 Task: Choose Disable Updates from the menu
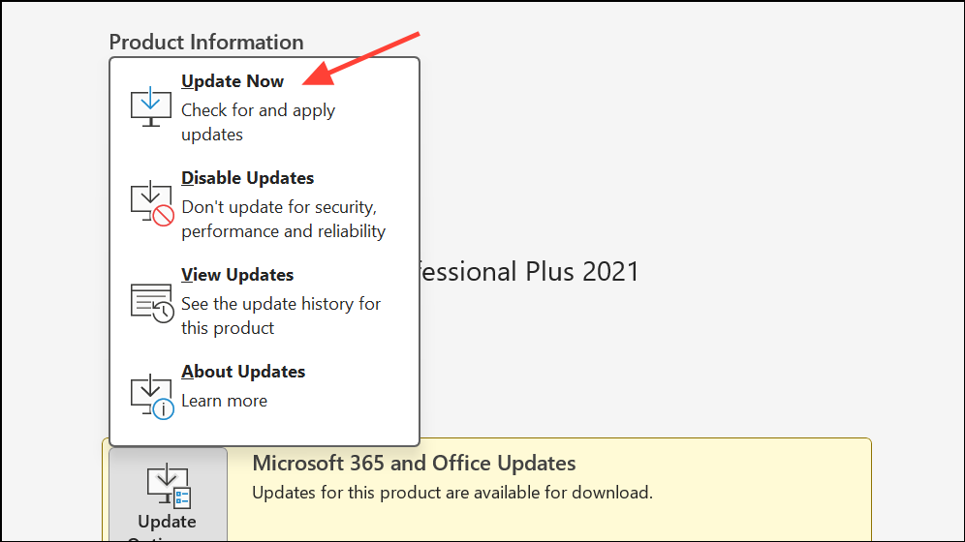click(x=265, y=204)
